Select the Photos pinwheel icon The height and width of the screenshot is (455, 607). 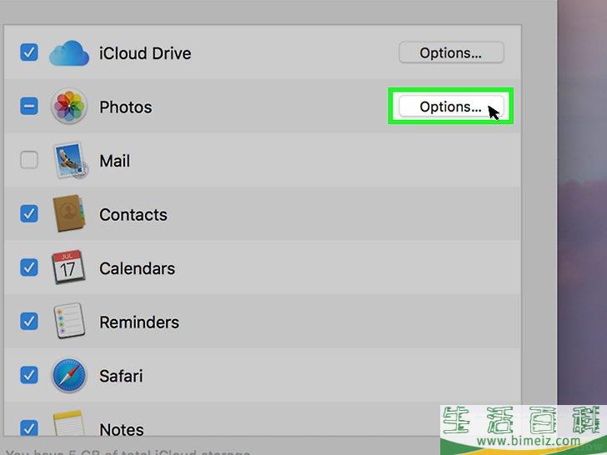click(69, 106)
